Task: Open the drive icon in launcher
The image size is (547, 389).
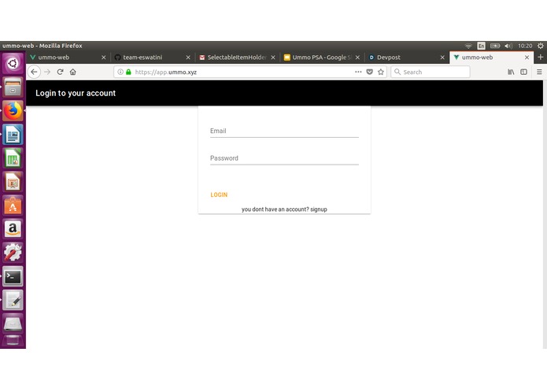Action: [x=13, y=324]
